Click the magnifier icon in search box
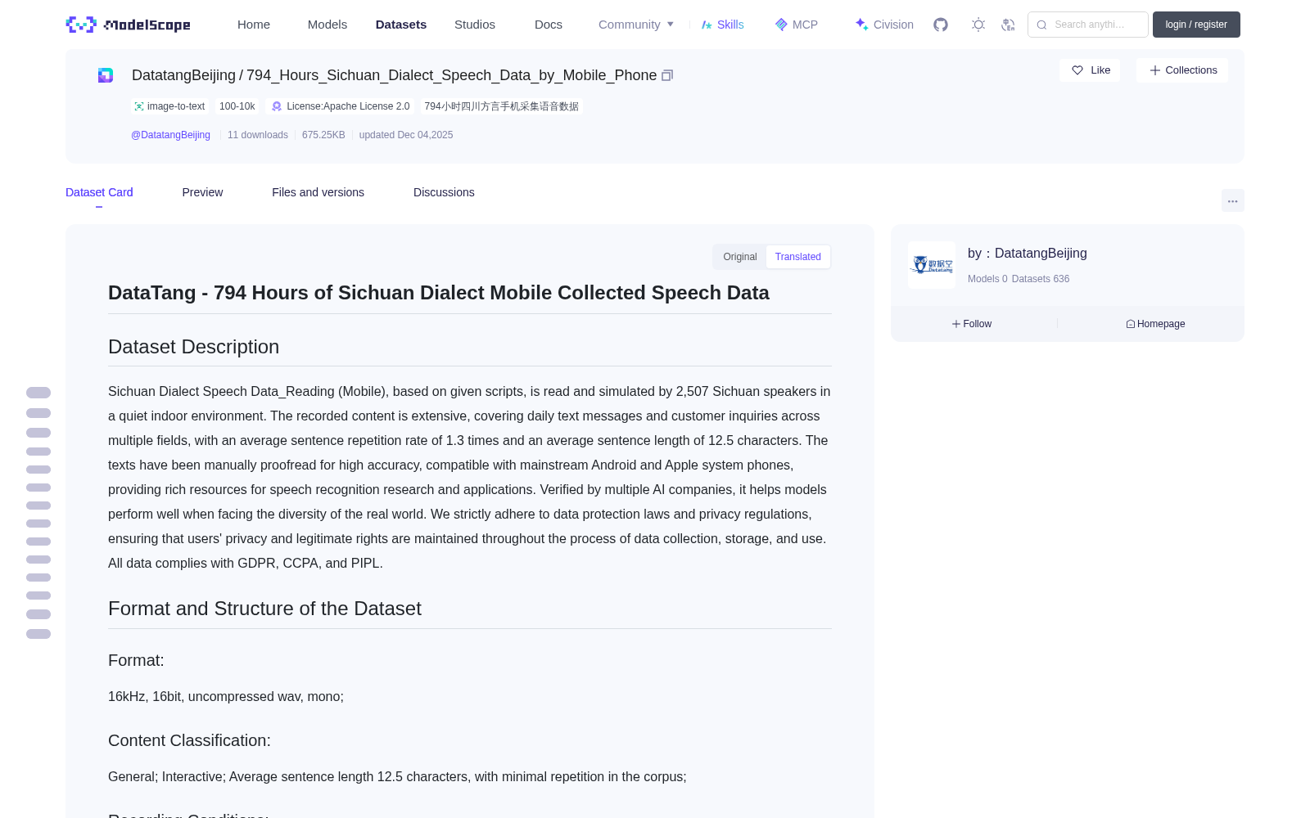 (1041, 25)
